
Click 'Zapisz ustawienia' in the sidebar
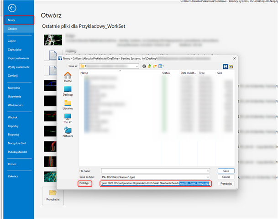click(18, 58)
